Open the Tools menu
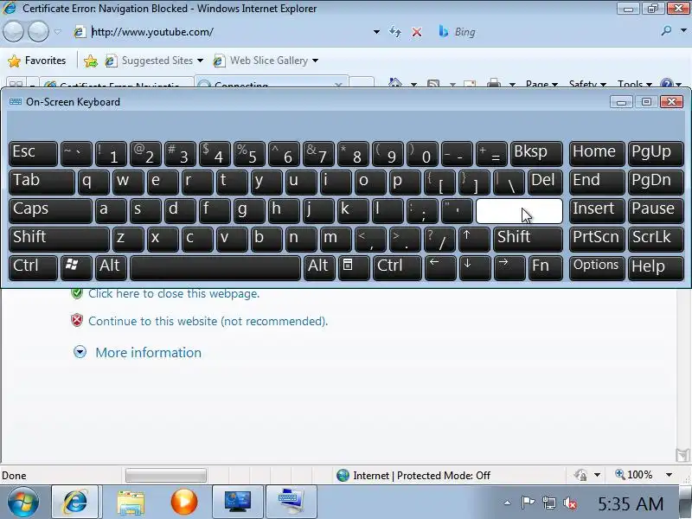 [x=635, y=83]
